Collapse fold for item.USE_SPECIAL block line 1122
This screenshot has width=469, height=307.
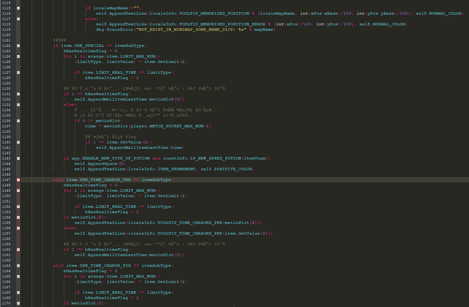(18, 46)
